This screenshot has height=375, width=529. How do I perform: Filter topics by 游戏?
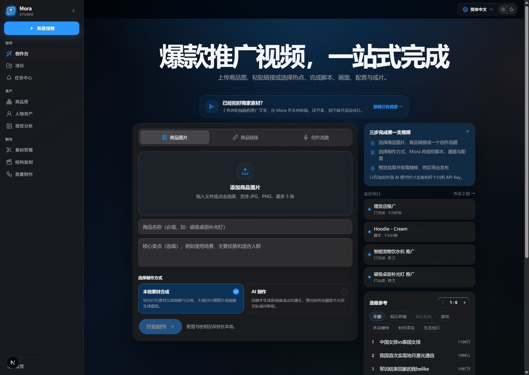[445, 317]
